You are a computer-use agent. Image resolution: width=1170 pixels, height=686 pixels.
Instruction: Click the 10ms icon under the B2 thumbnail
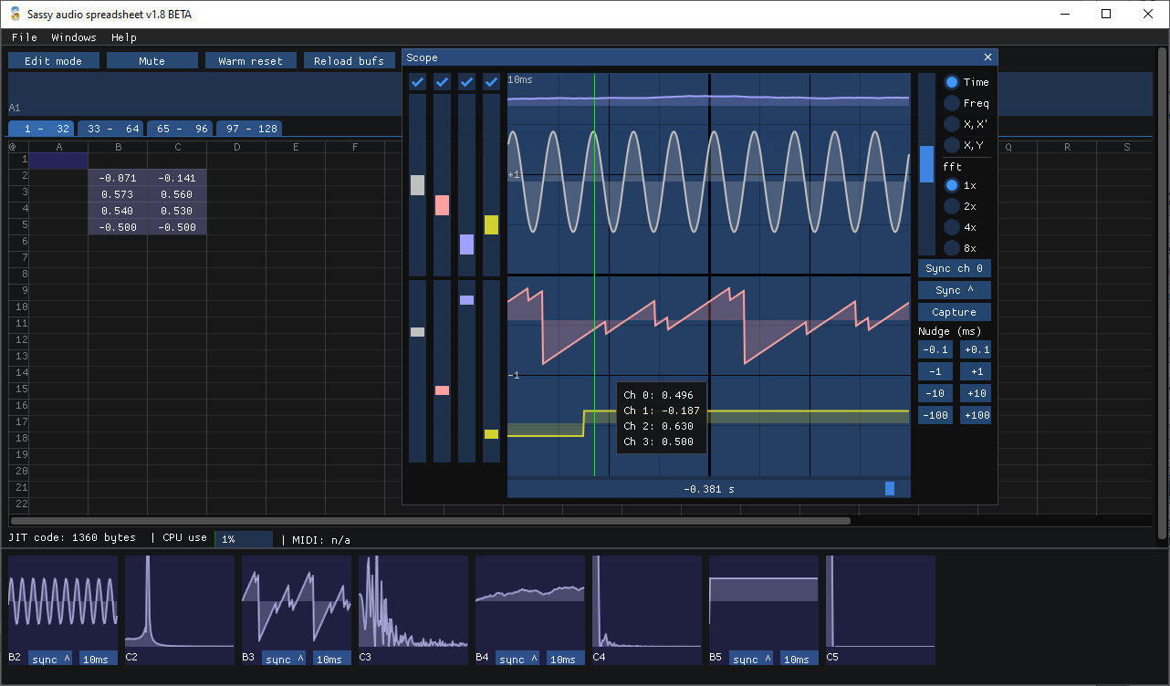click(98, 658)
